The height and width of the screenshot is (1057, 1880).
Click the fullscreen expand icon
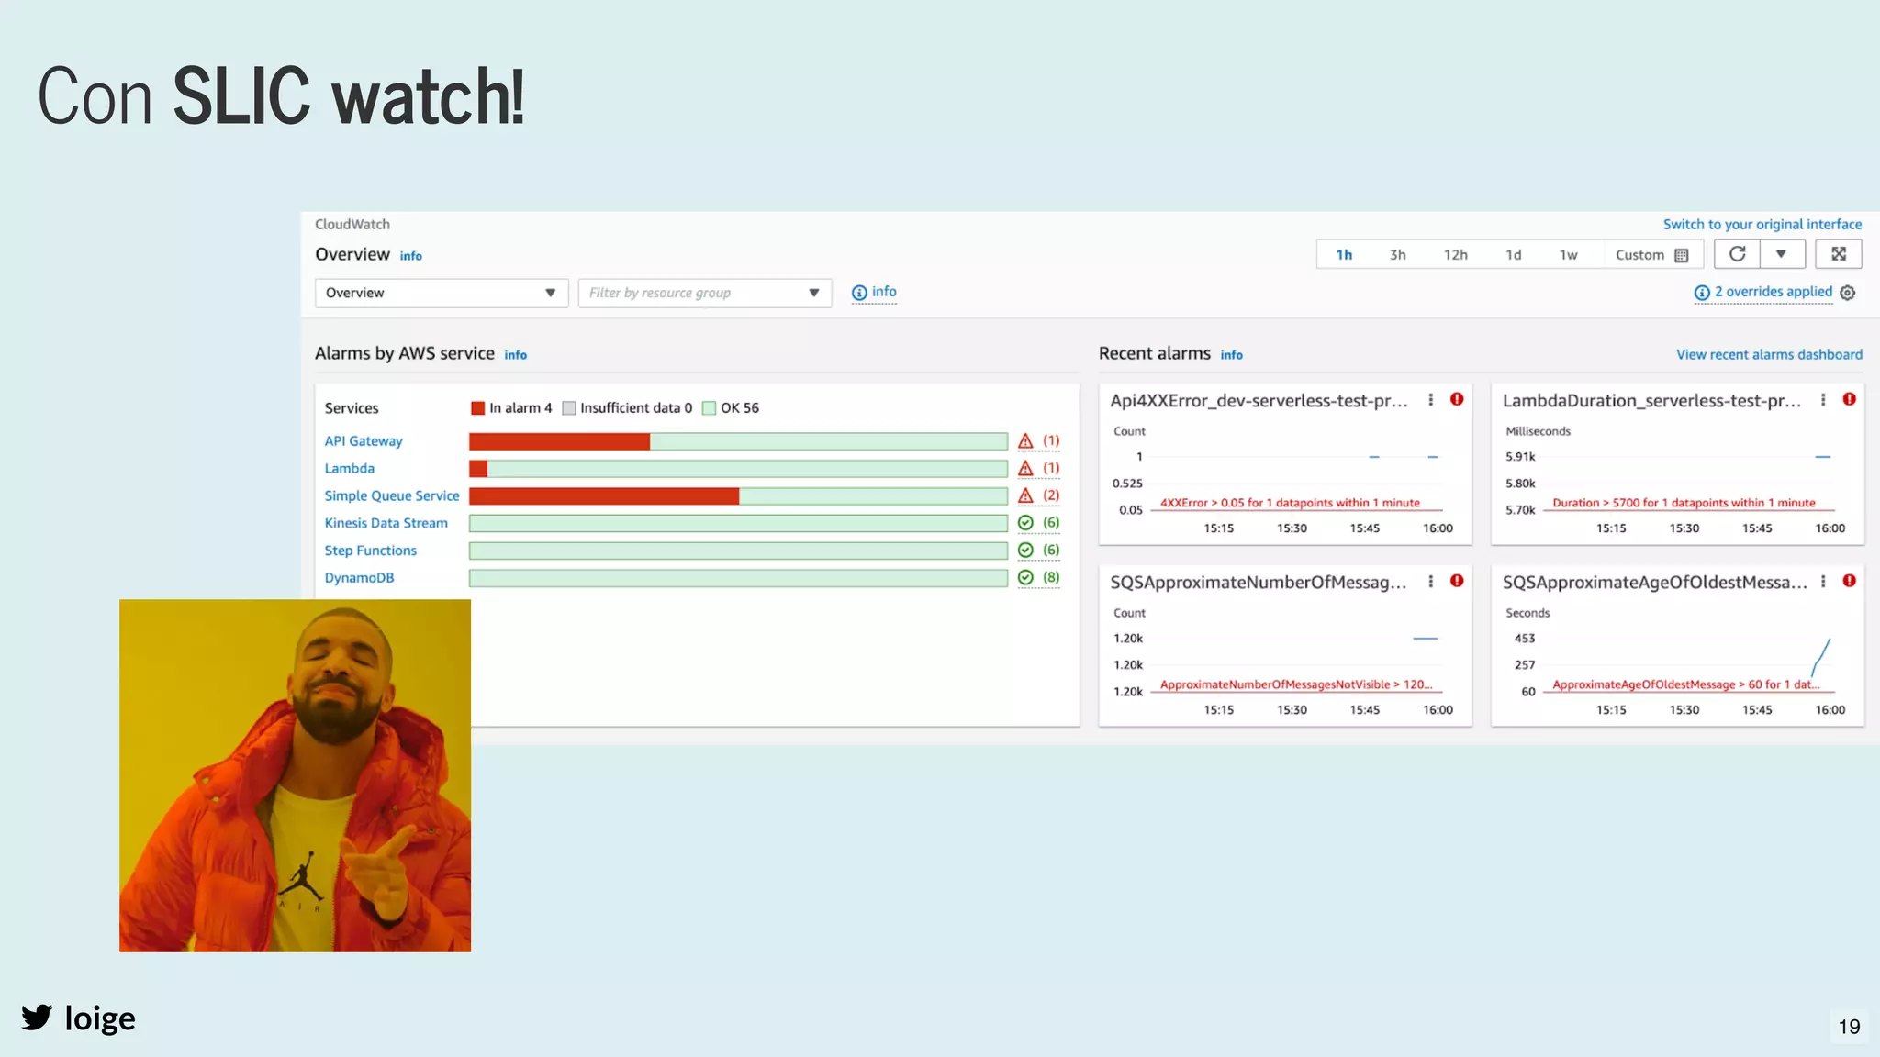[1839, 254]
